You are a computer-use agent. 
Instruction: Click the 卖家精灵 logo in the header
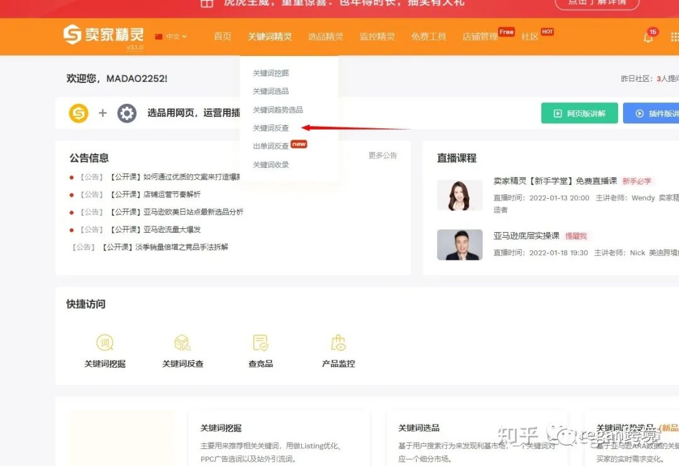point(103,34)
